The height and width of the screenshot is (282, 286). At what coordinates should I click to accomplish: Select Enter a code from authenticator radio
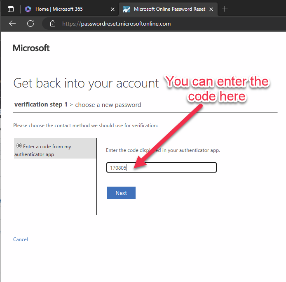[19, 146]
